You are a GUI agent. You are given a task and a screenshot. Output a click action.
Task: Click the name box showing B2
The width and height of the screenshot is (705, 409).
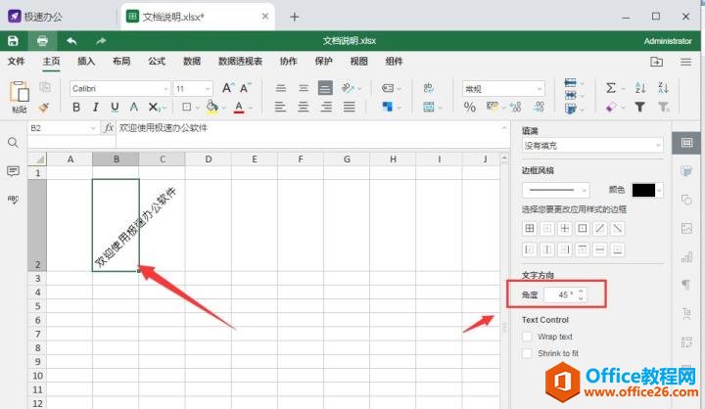pyautogui.click(x=63, y=128)
